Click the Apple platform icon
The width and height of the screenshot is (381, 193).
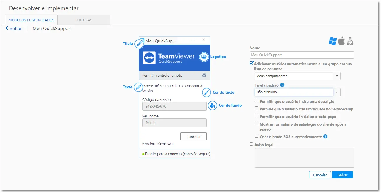(x=341, y=41)
